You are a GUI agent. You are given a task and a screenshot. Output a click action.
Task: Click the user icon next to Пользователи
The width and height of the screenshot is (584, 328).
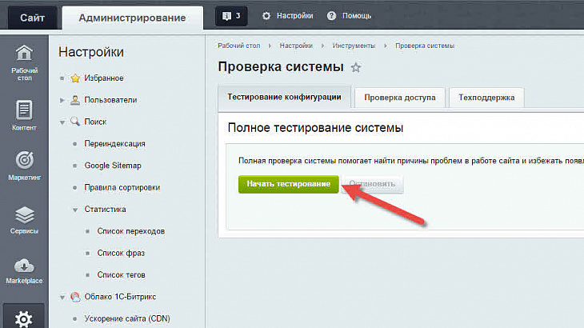[75, 100]
